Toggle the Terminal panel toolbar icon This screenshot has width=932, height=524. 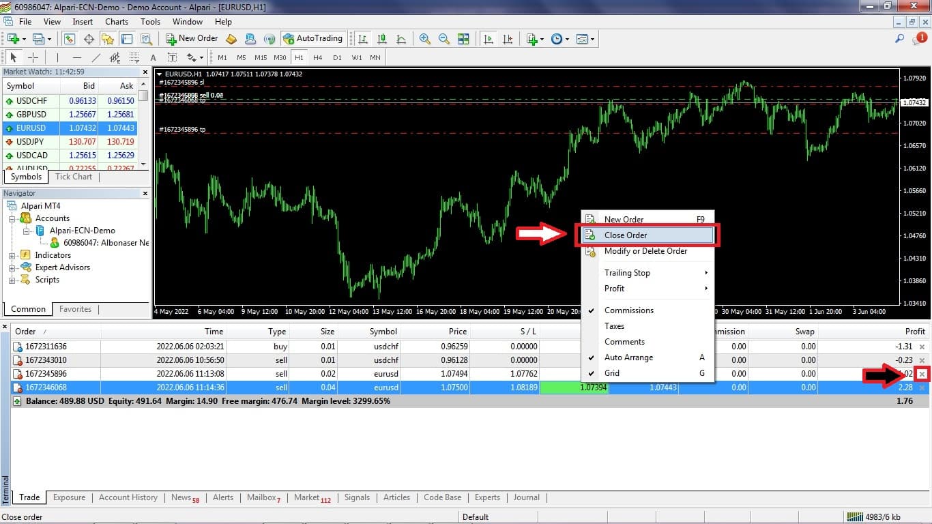pos(127,39)
